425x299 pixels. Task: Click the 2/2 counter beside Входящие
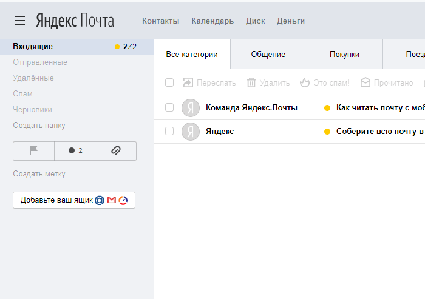coord(130,47)
